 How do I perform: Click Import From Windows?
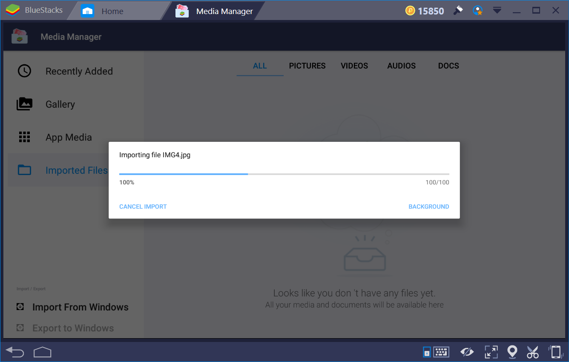coord(80,307)
